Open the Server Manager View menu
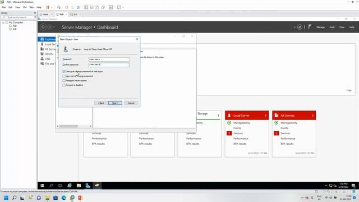Viewport: 359px width, 202px height. [x=342, y=27]
